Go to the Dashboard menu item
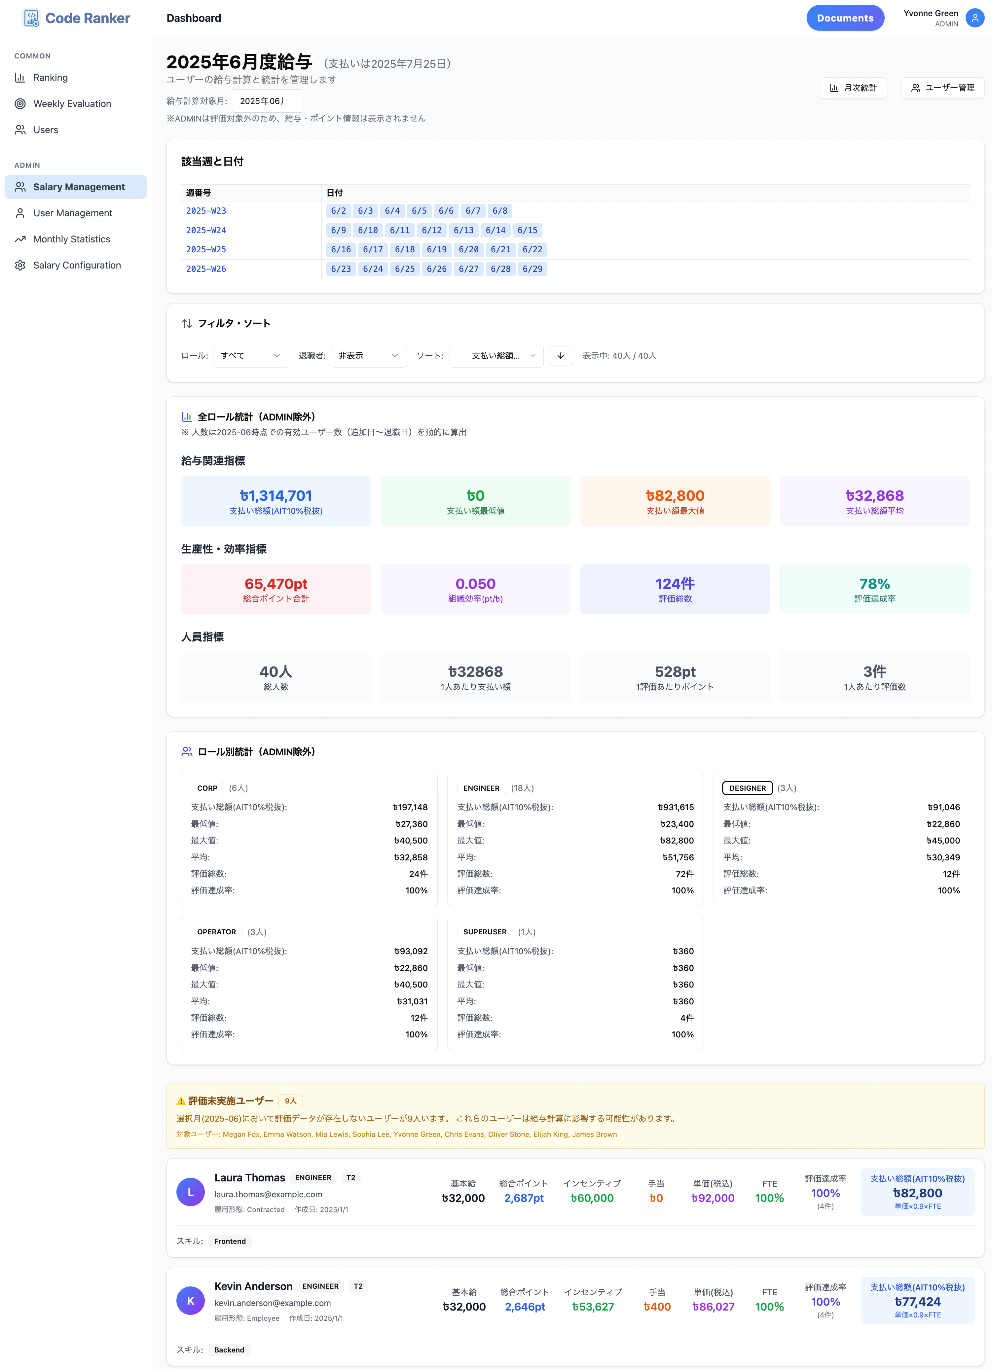Screen dimensions: 992x1369 (193, 18)
